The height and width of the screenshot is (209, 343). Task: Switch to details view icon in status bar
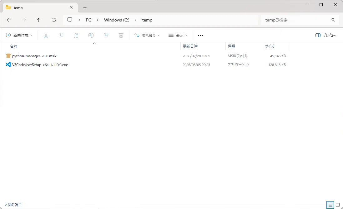click(330, 205)
